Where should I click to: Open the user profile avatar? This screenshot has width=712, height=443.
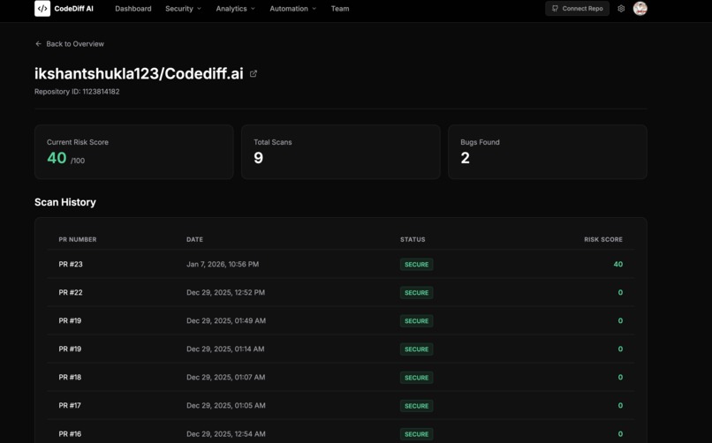click(640, 8)
